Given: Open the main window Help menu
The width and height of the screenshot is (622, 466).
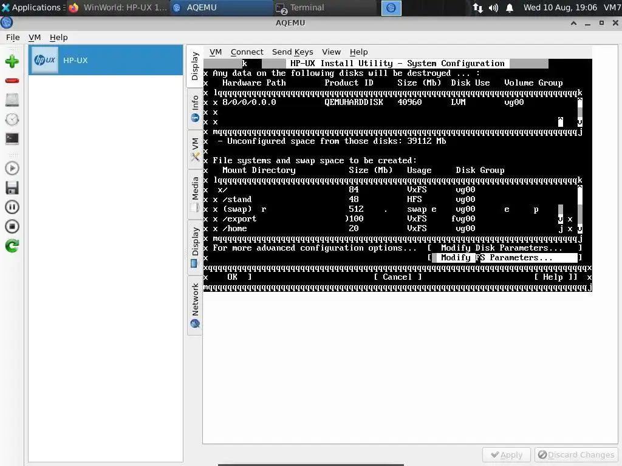Looking at the screenshot, I should point(59,37).
